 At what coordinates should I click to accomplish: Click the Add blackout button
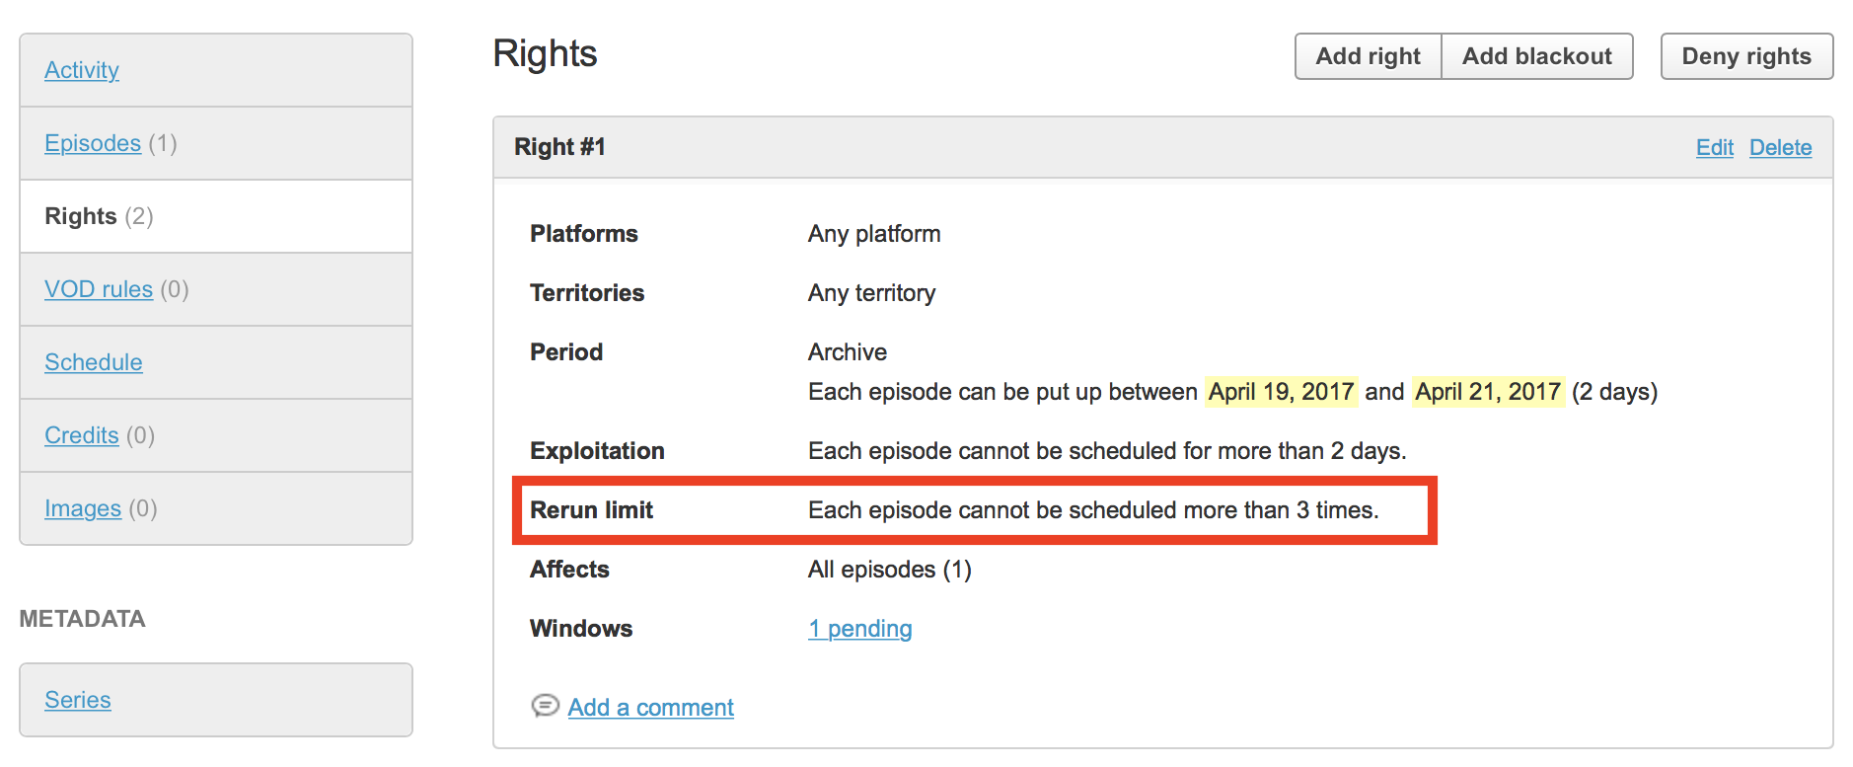click(1536, 56)
